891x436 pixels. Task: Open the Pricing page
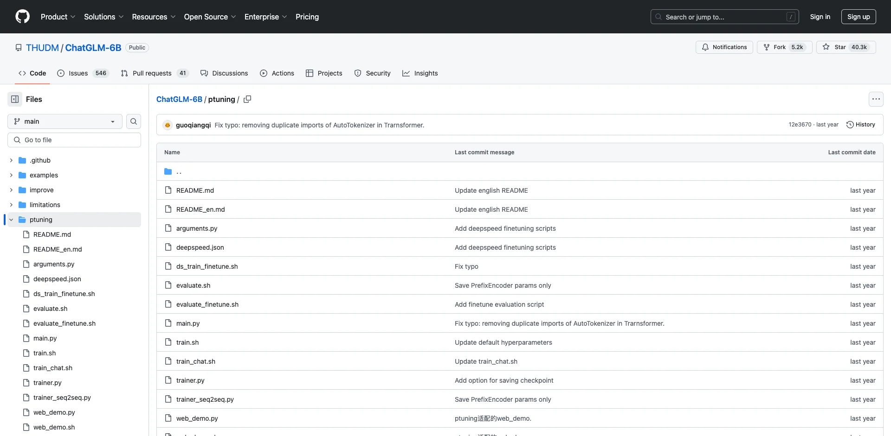coord(307,17)
